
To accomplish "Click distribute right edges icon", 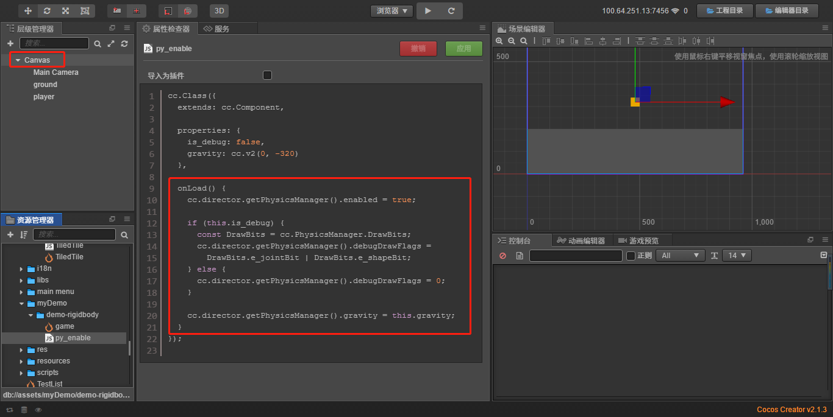I will [710, 41].
